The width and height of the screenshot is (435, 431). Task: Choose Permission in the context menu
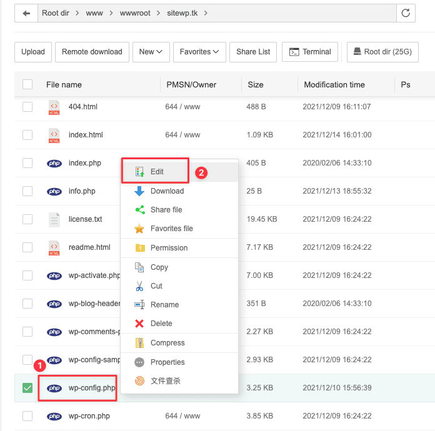[179, 248]
